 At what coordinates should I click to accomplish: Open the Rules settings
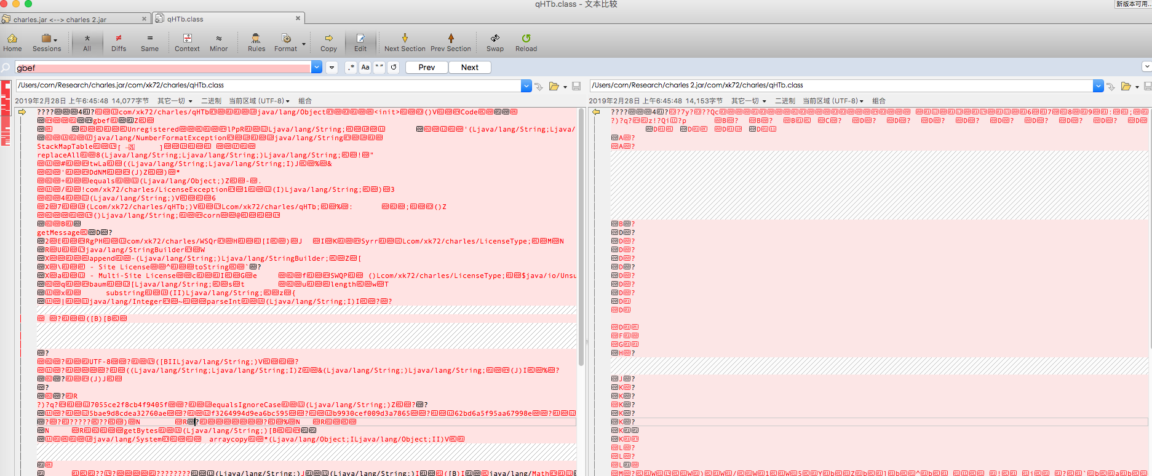256,42
